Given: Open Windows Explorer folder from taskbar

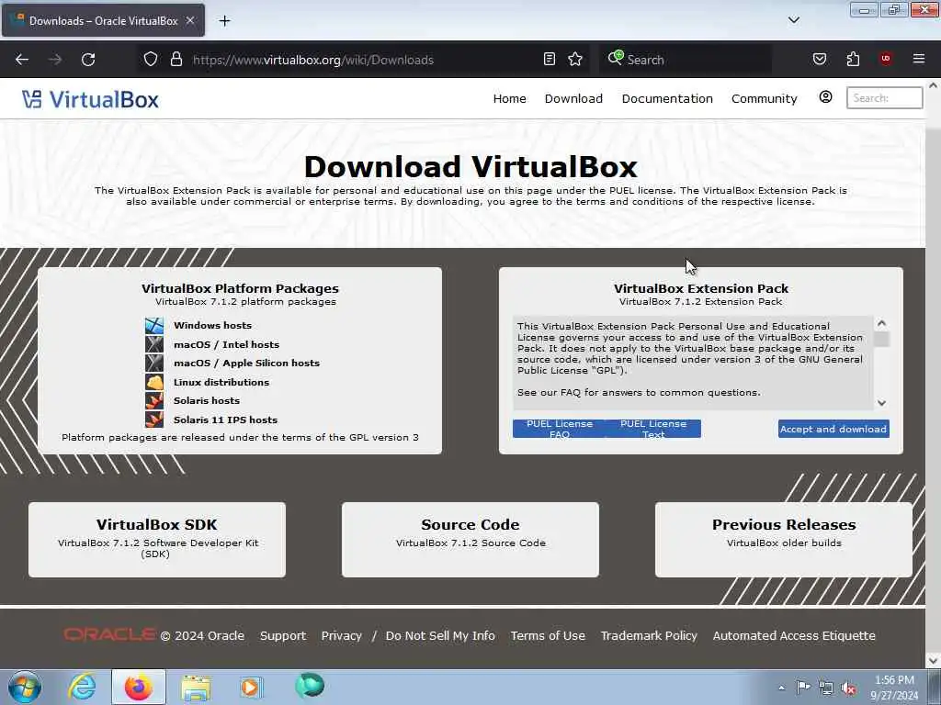Looking at the screenshot, I should [196, 688].
